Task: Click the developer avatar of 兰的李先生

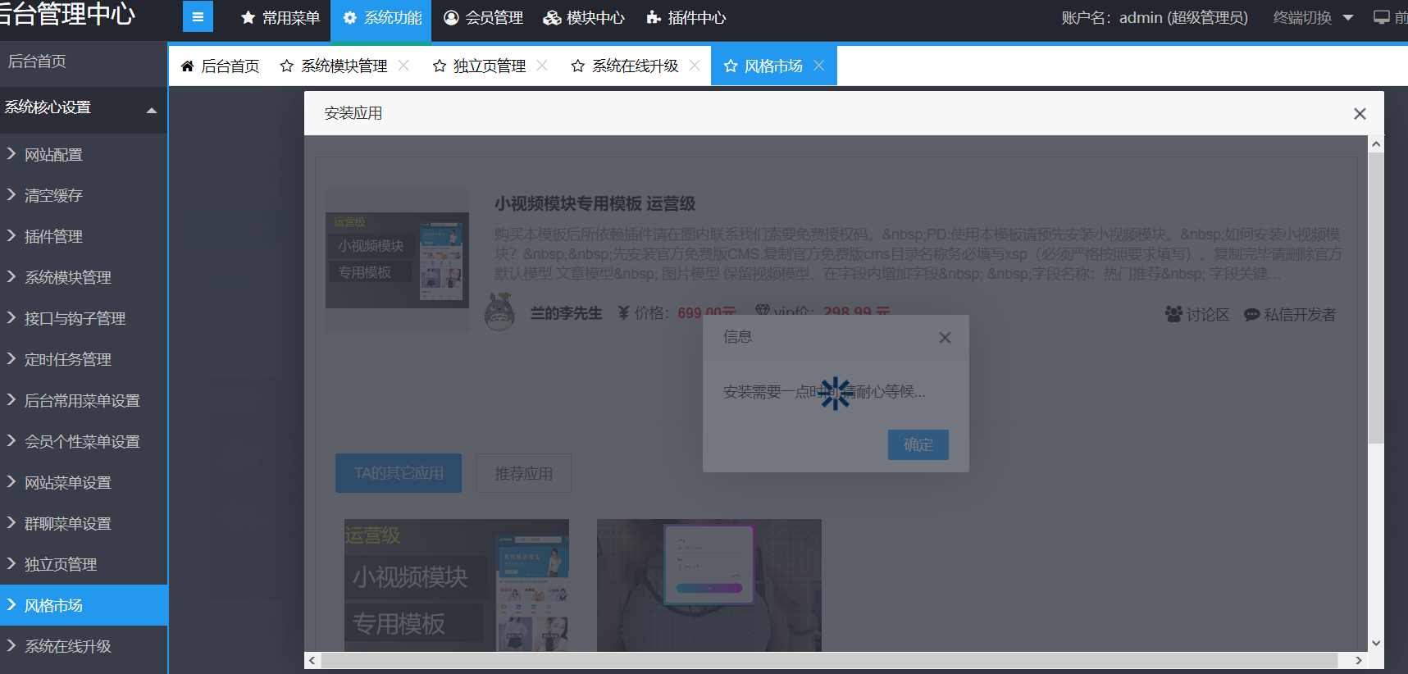Action: tap(499, 312)
